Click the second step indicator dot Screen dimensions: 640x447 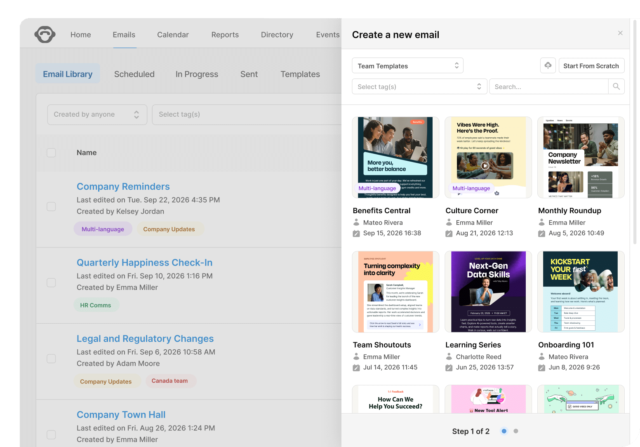coord(515,431)
